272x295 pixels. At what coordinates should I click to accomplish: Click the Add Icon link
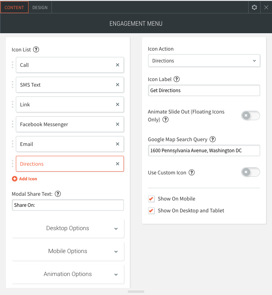[25, 179]
